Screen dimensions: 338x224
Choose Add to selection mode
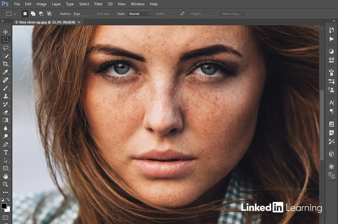33,14
